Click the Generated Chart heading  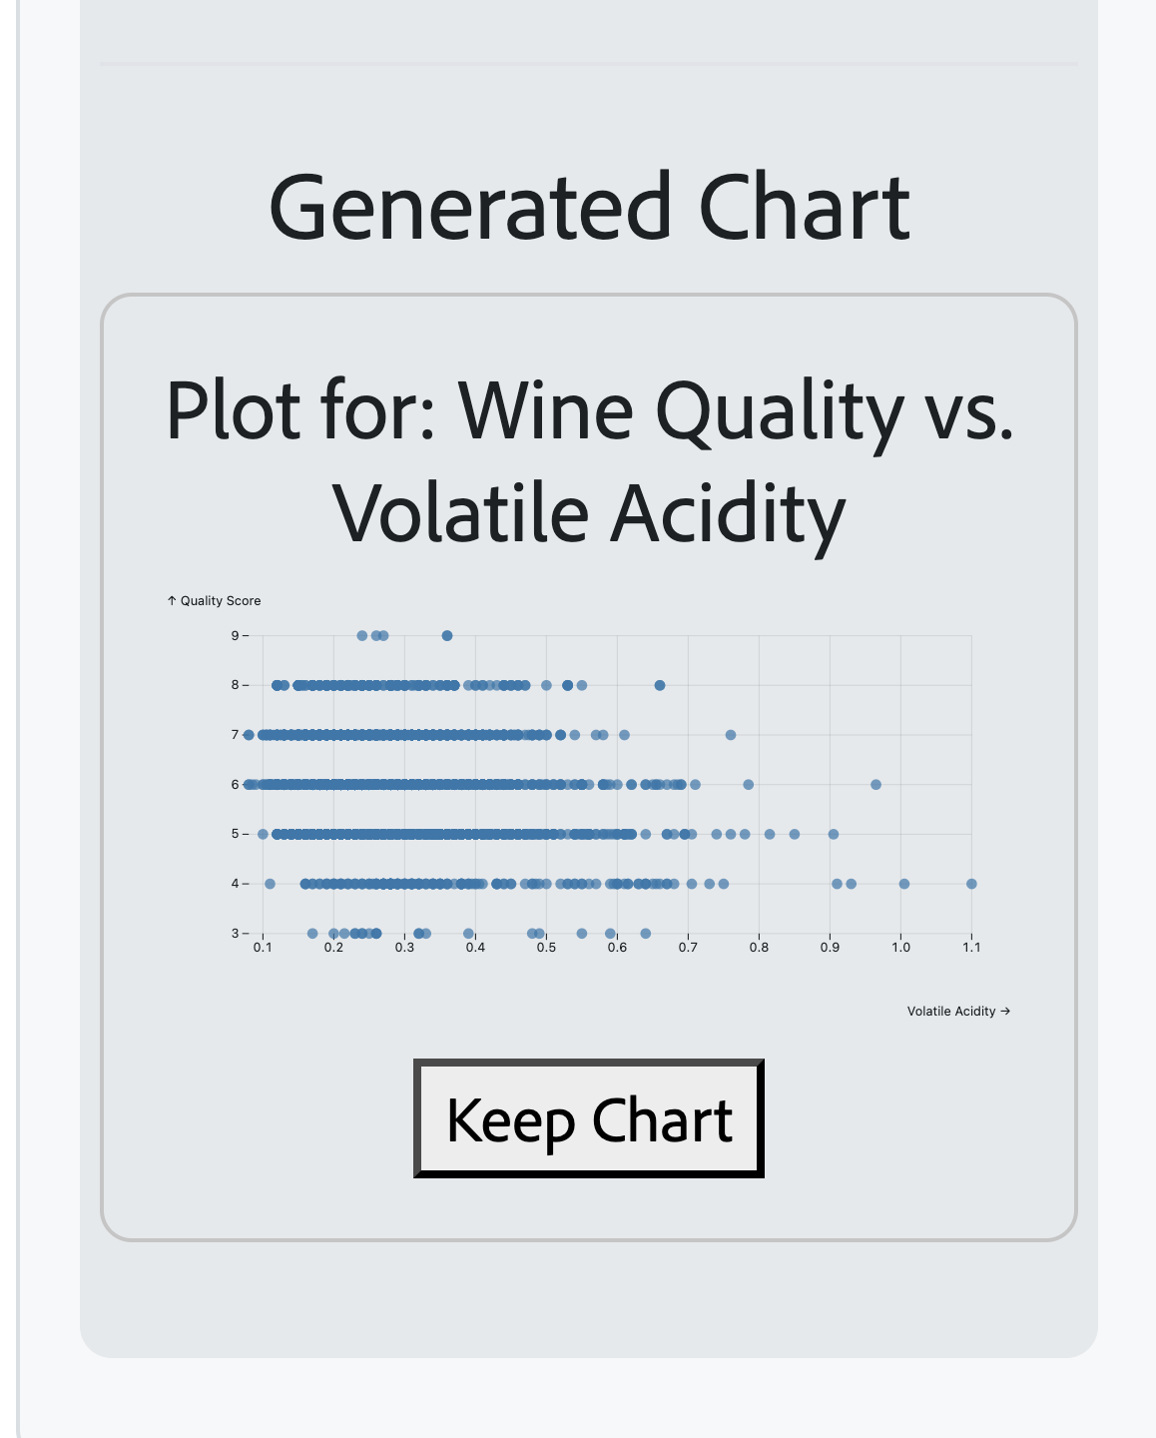pyautogui.click(x=589, y=207)
